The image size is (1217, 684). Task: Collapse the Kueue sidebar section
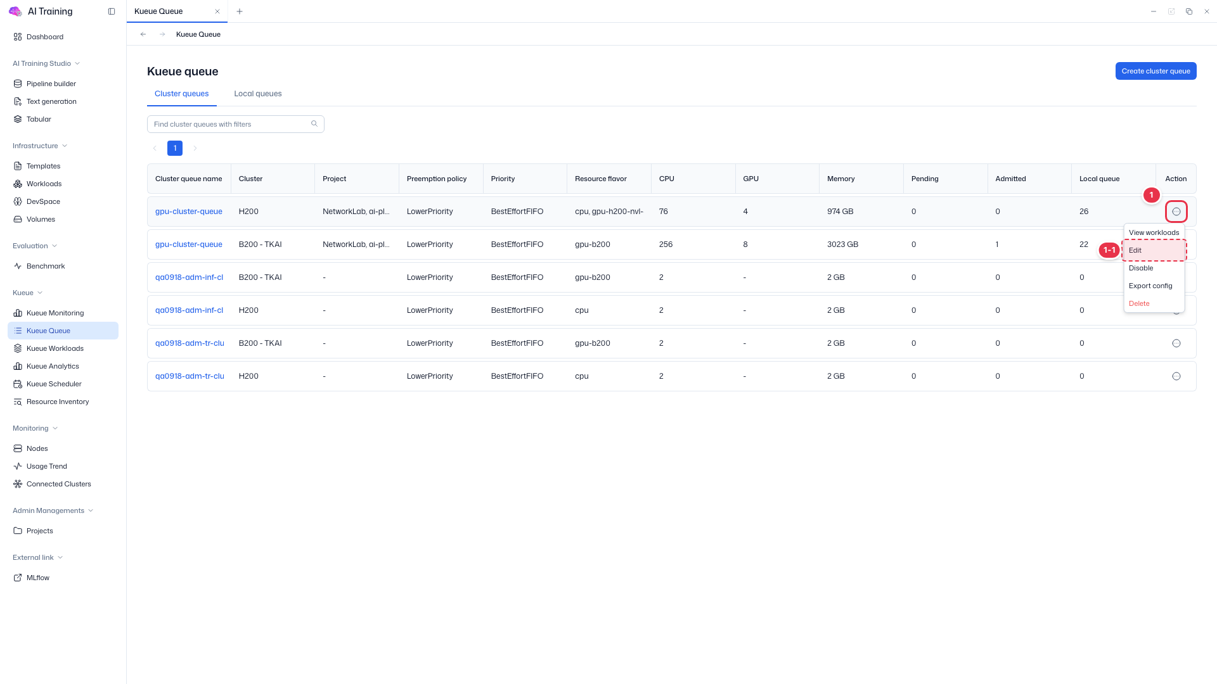click(40, 293)
